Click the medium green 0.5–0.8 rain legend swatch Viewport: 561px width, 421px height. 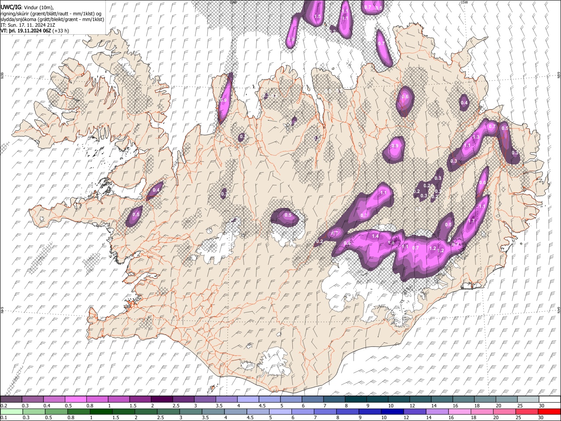pos(55,411)
